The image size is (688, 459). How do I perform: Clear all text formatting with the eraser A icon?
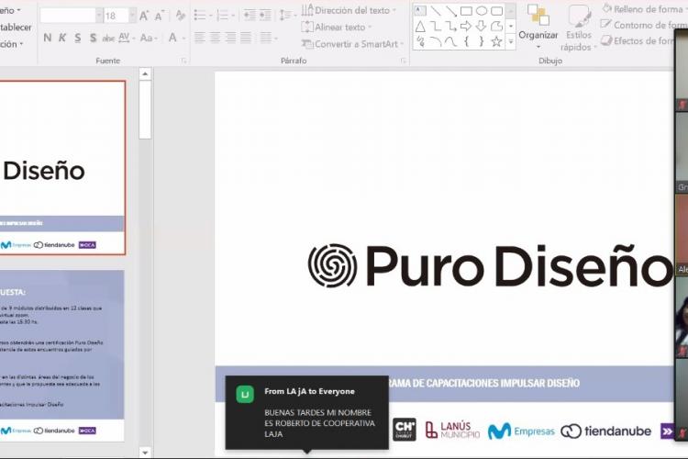(x=180, y=16)
